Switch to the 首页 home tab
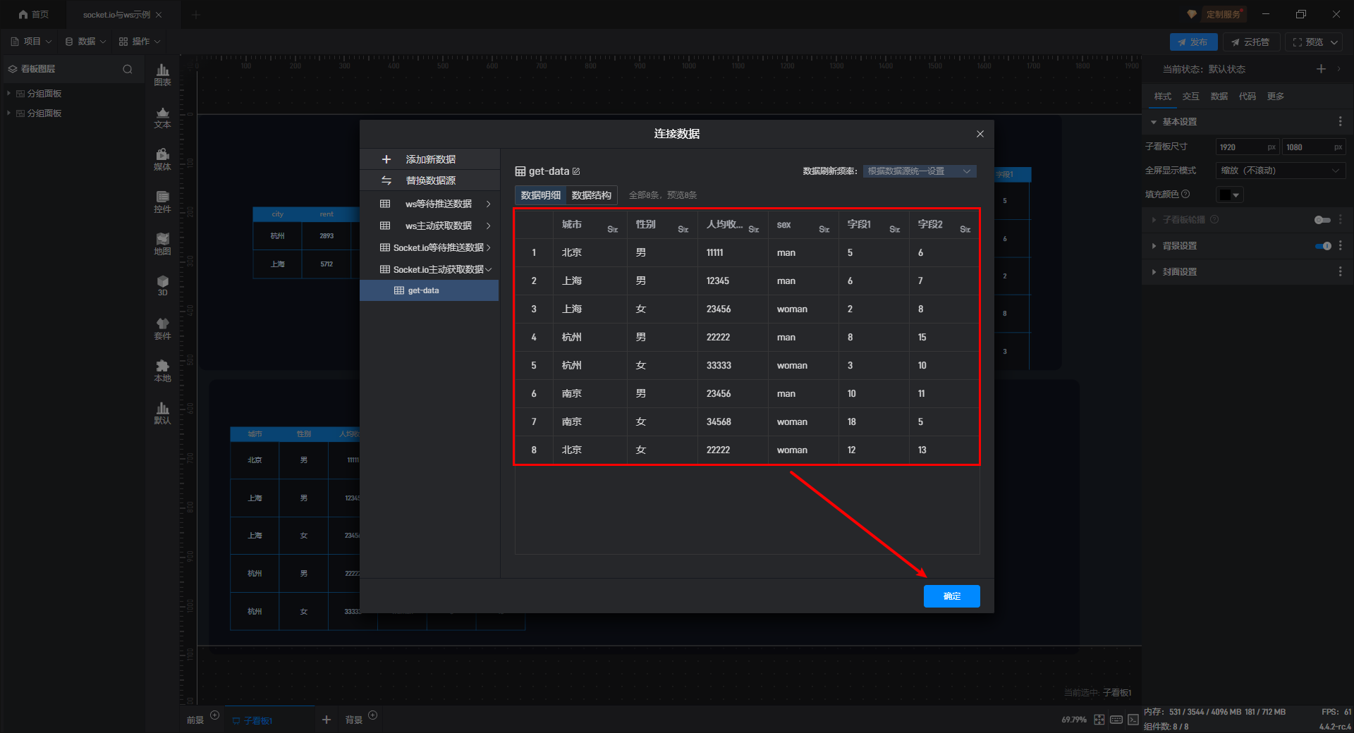 click(34, 15)
